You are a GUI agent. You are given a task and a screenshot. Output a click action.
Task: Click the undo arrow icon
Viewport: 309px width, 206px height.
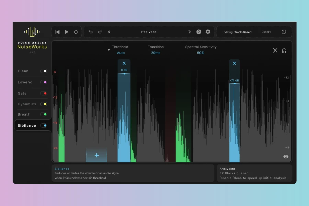(91, 32)
